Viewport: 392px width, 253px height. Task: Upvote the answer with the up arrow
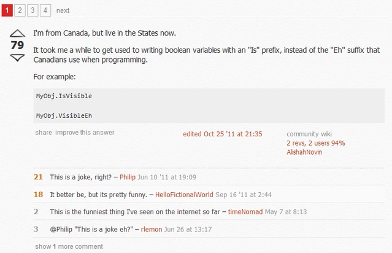(18, 33)
